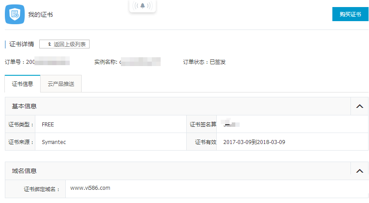Click the 购买证书 button

[350, 14]
